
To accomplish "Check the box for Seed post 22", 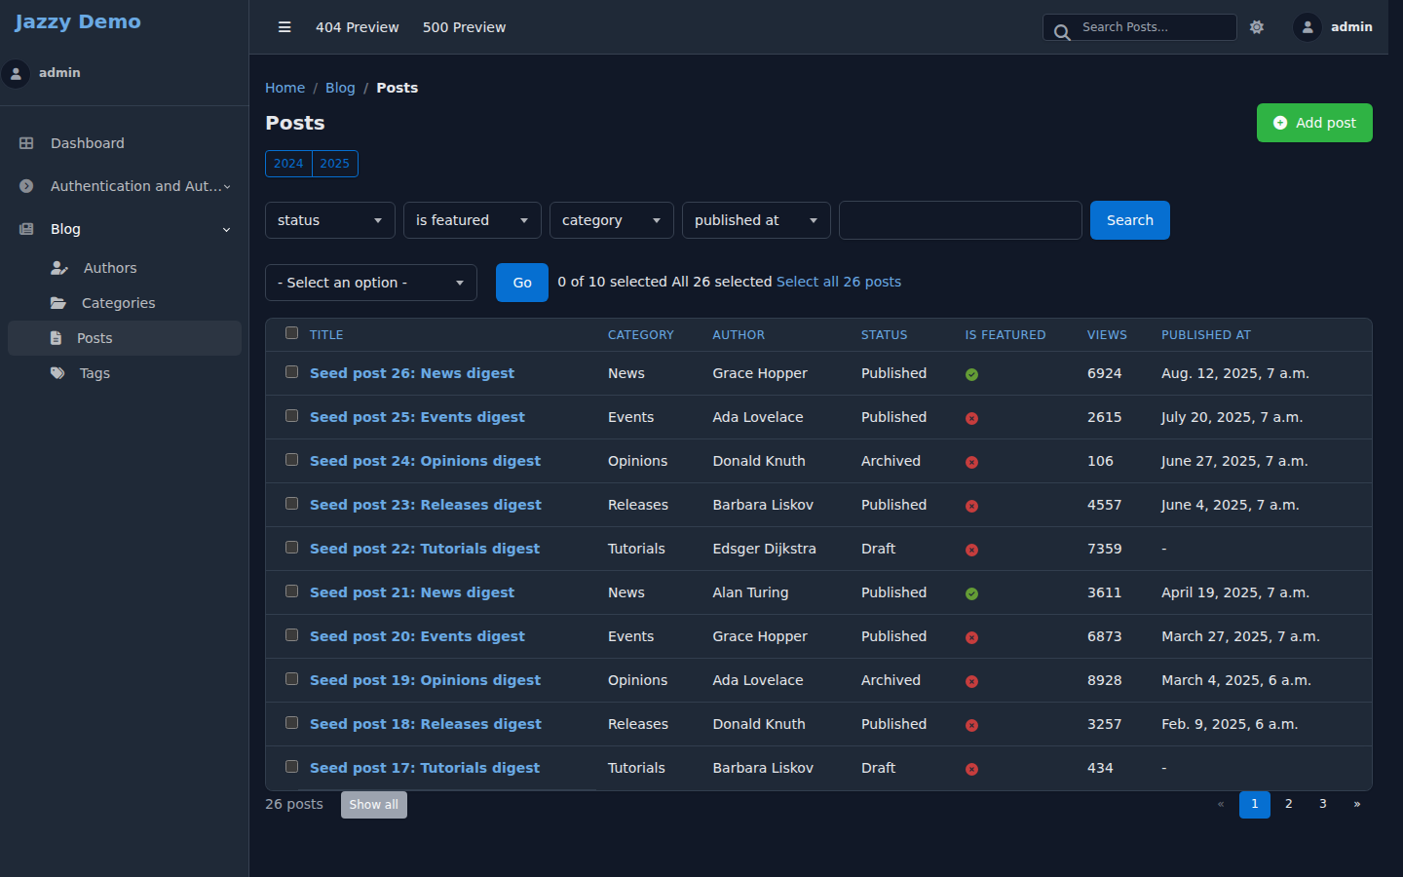I will click(291, 548).
